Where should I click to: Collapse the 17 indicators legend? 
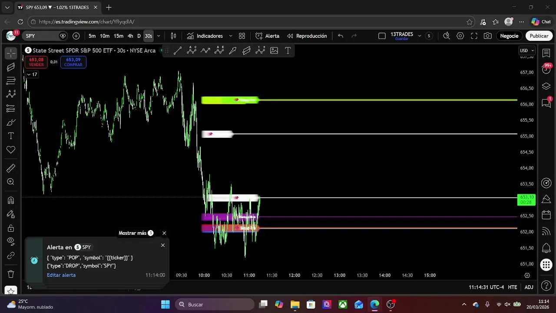pos(32,74)
